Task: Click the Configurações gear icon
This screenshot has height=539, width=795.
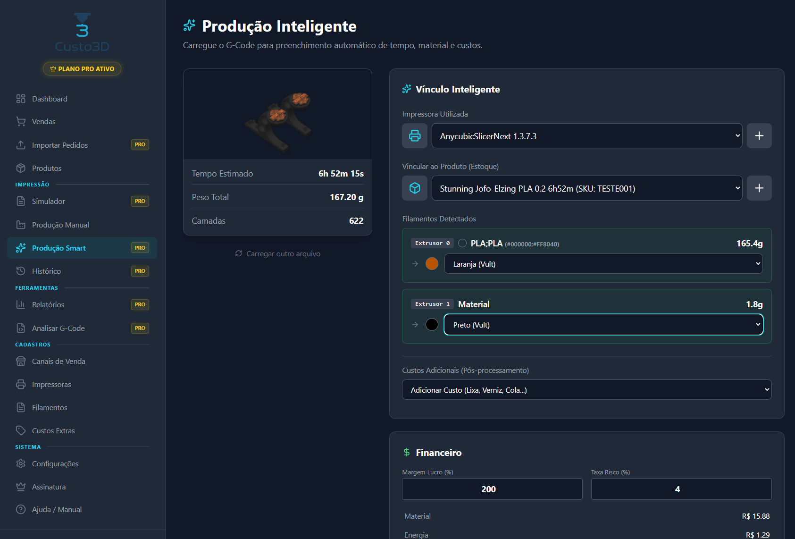Action: pos(21,463)
